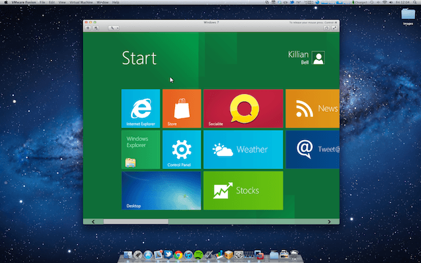Screen dimensions: 421x263
Task: Launch Google Chrome from the Dock
Action: [178, 255]
